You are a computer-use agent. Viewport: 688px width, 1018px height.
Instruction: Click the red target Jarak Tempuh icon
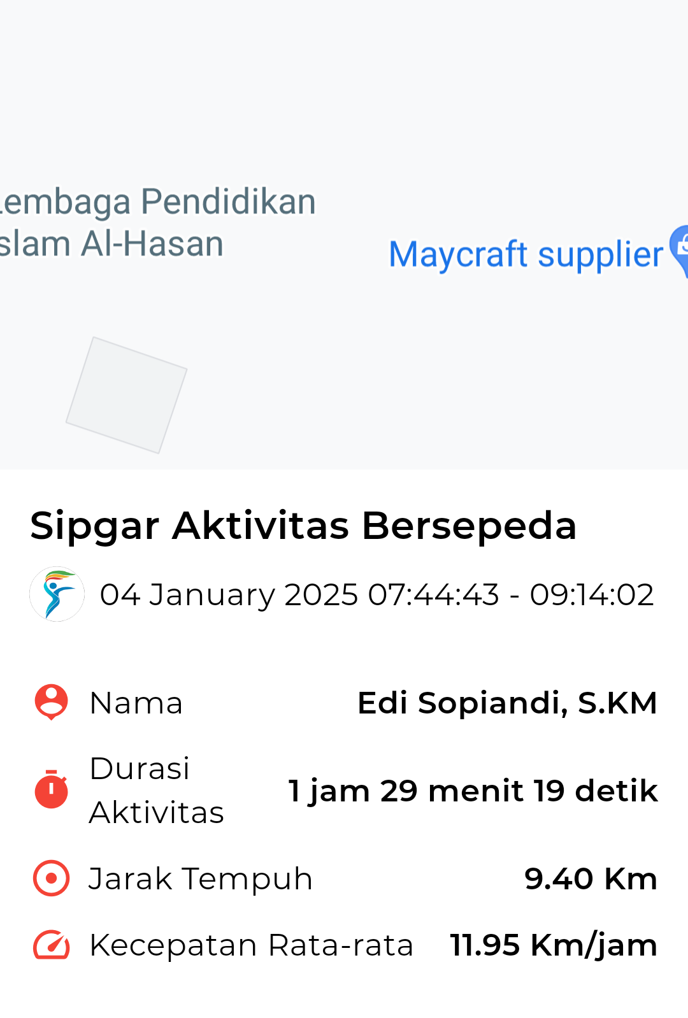pyautogui.click(x=51, y=878)
